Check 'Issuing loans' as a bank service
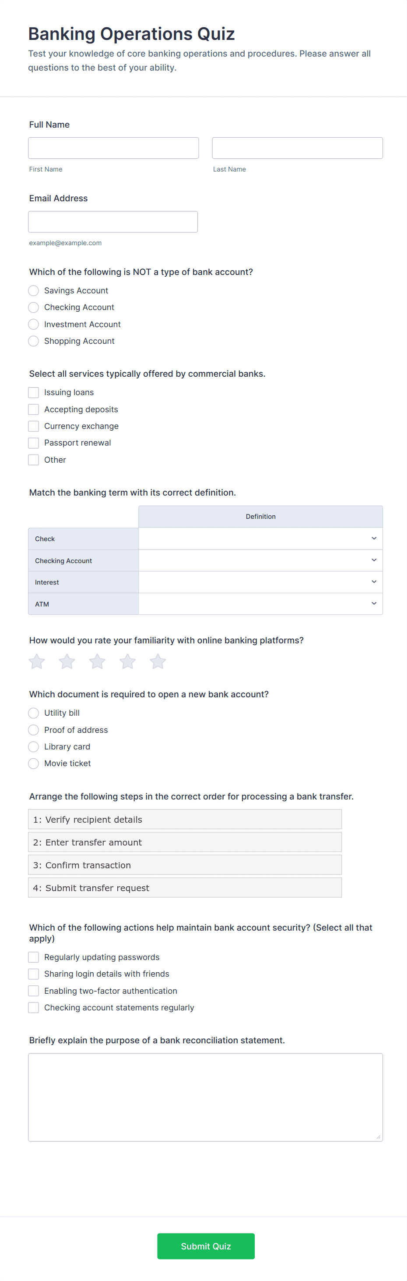Screen dimensions: 407x1281 tap(33, 393)
